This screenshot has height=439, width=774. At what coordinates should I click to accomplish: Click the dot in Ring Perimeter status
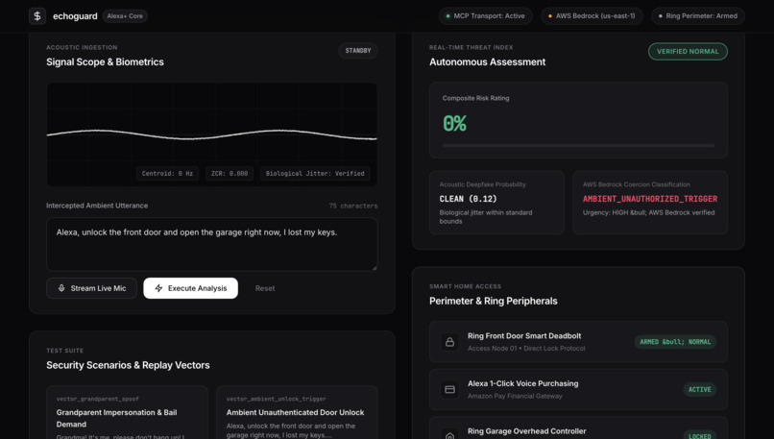(661, 15)
